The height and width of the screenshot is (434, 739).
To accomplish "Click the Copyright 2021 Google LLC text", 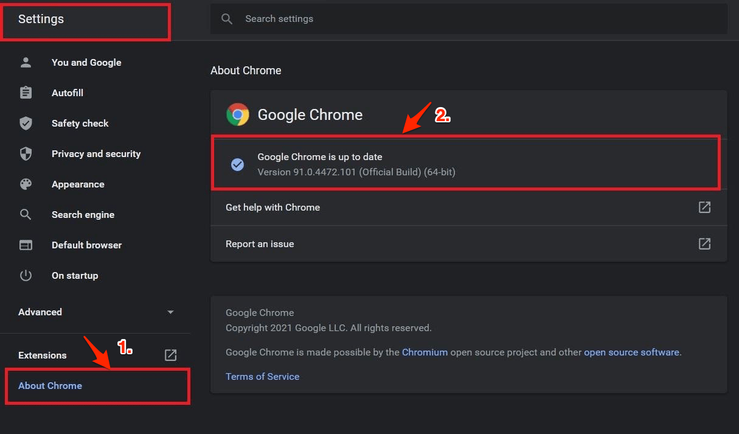I will 328,327.
